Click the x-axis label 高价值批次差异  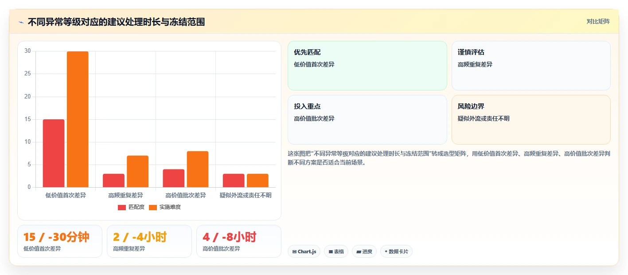pyautogui.click(x=186, y=195)
